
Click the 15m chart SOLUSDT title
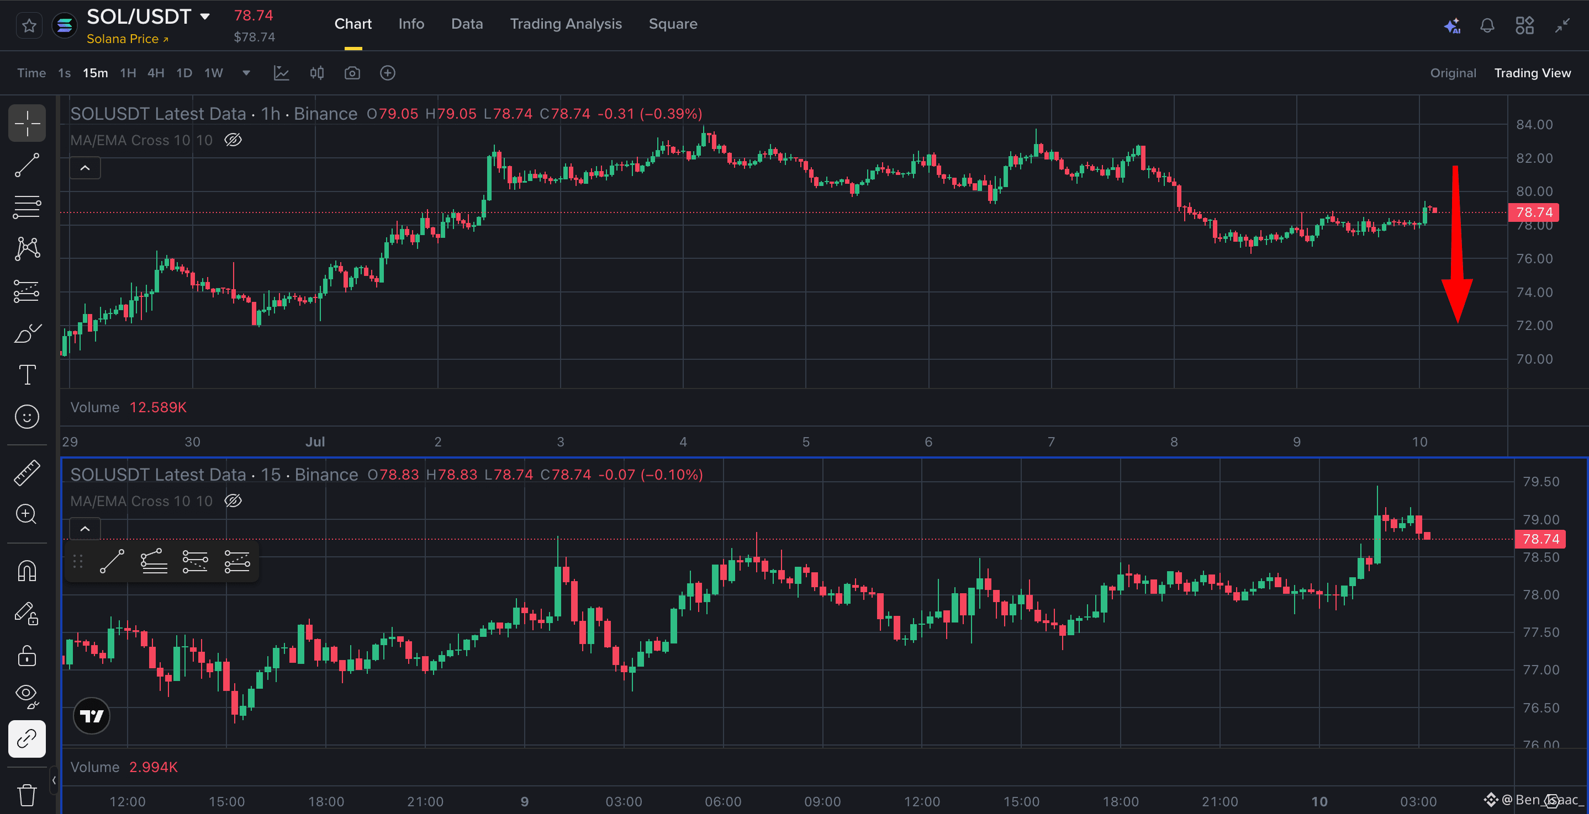pyautogui.click(x=214, y=475)
